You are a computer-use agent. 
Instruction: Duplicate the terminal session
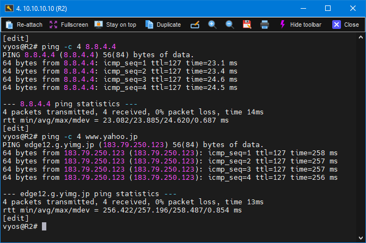coord(163,25)
